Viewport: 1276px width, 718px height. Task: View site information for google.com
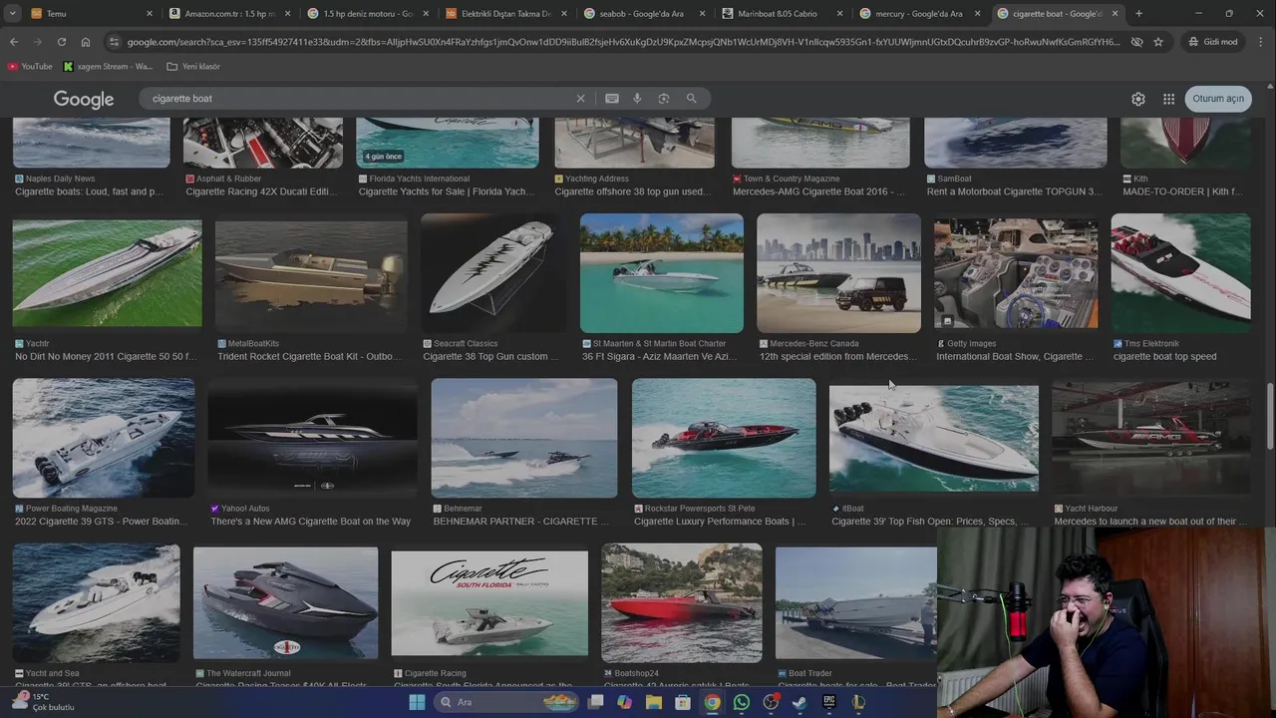(114, 42)
